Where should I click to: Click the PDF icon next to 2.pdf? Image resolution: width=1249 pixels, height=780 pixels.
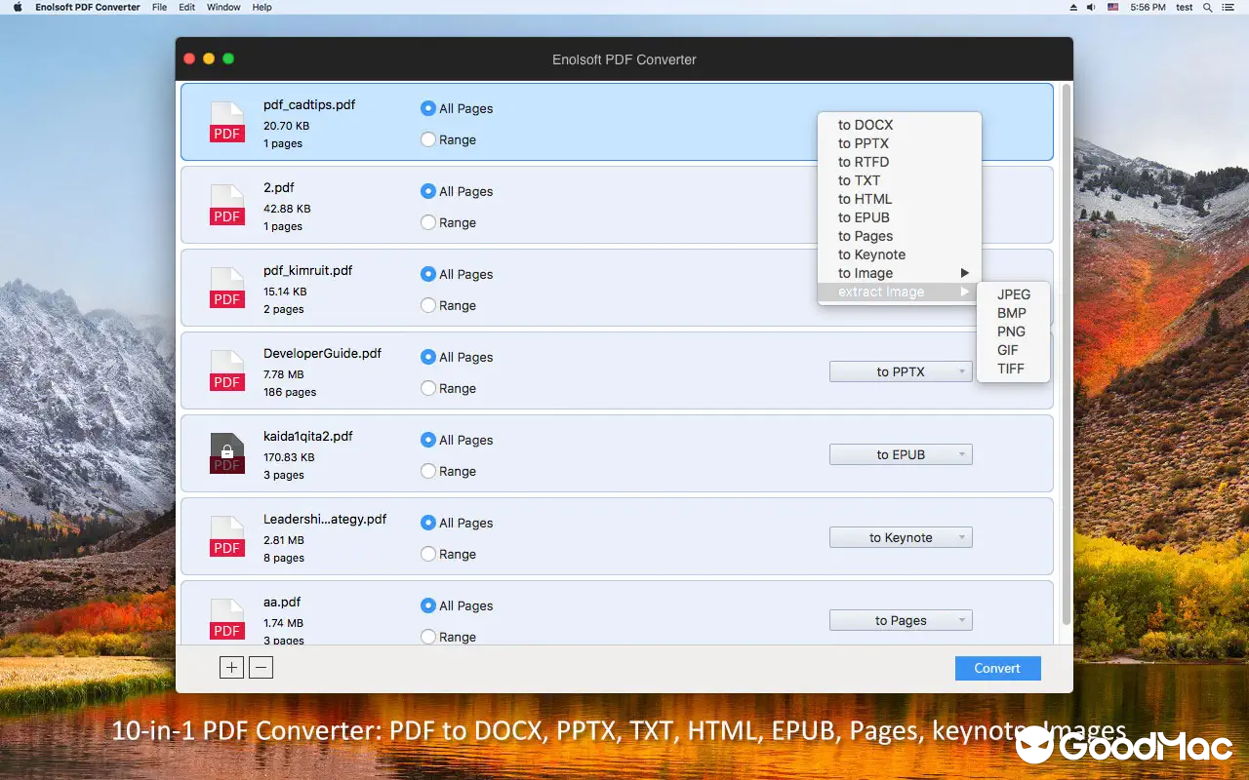tap(226, 205)
